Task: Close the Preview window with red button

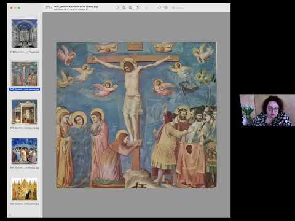Action: (x=12, y=8)
